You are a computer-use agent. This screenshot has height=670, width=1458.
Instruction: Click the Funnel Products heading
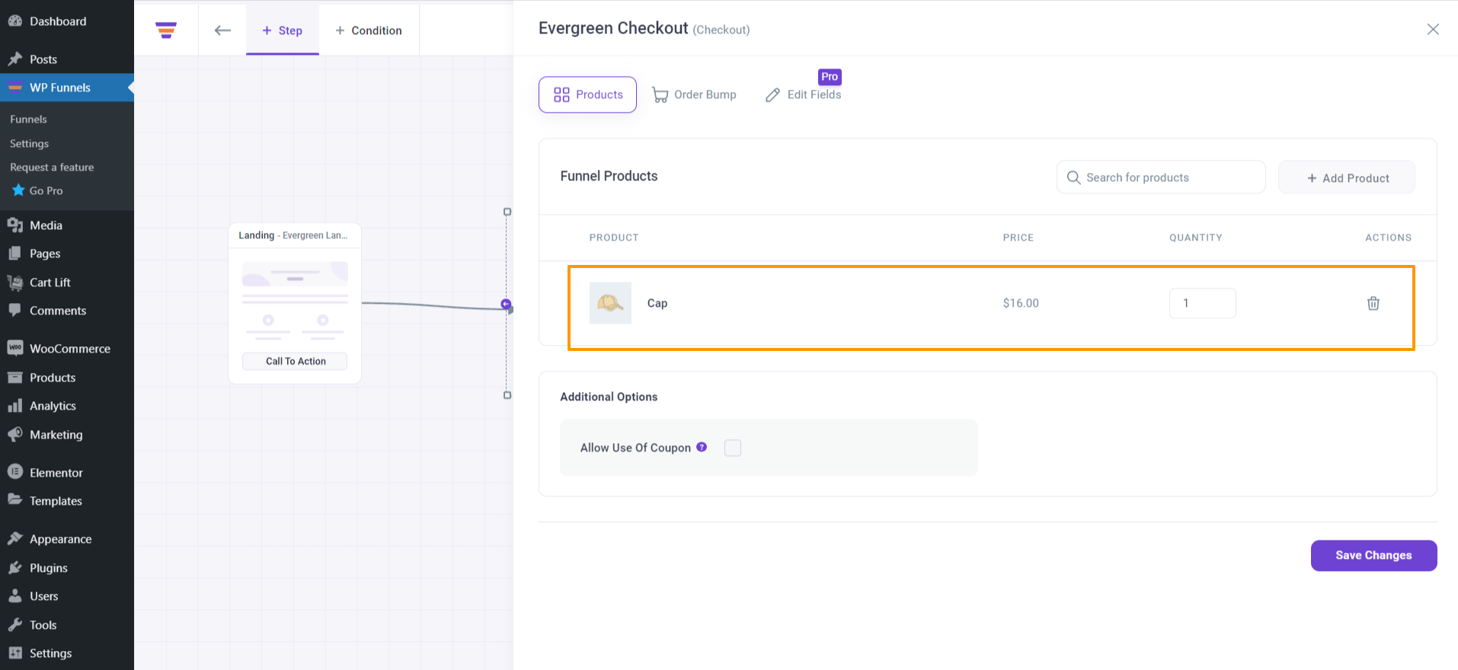pos(609,176)
